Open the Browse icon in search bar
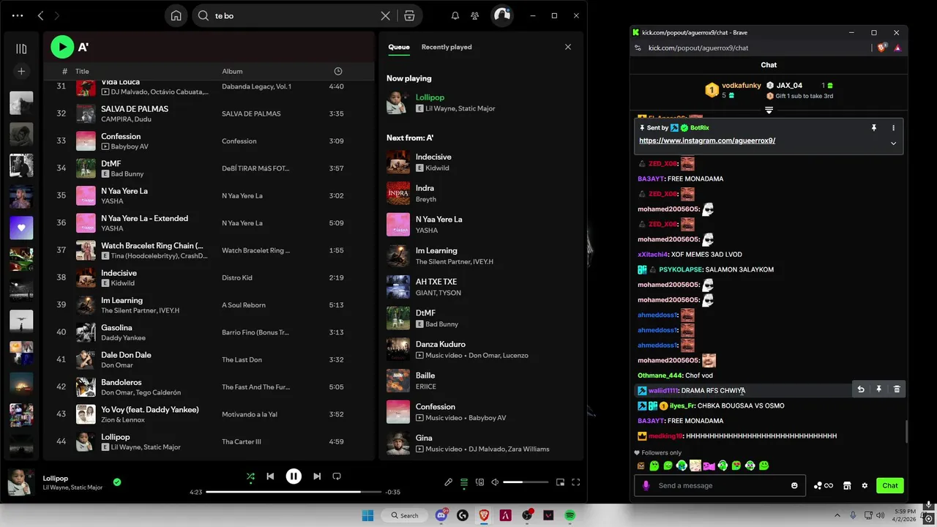 pos(409,15)
